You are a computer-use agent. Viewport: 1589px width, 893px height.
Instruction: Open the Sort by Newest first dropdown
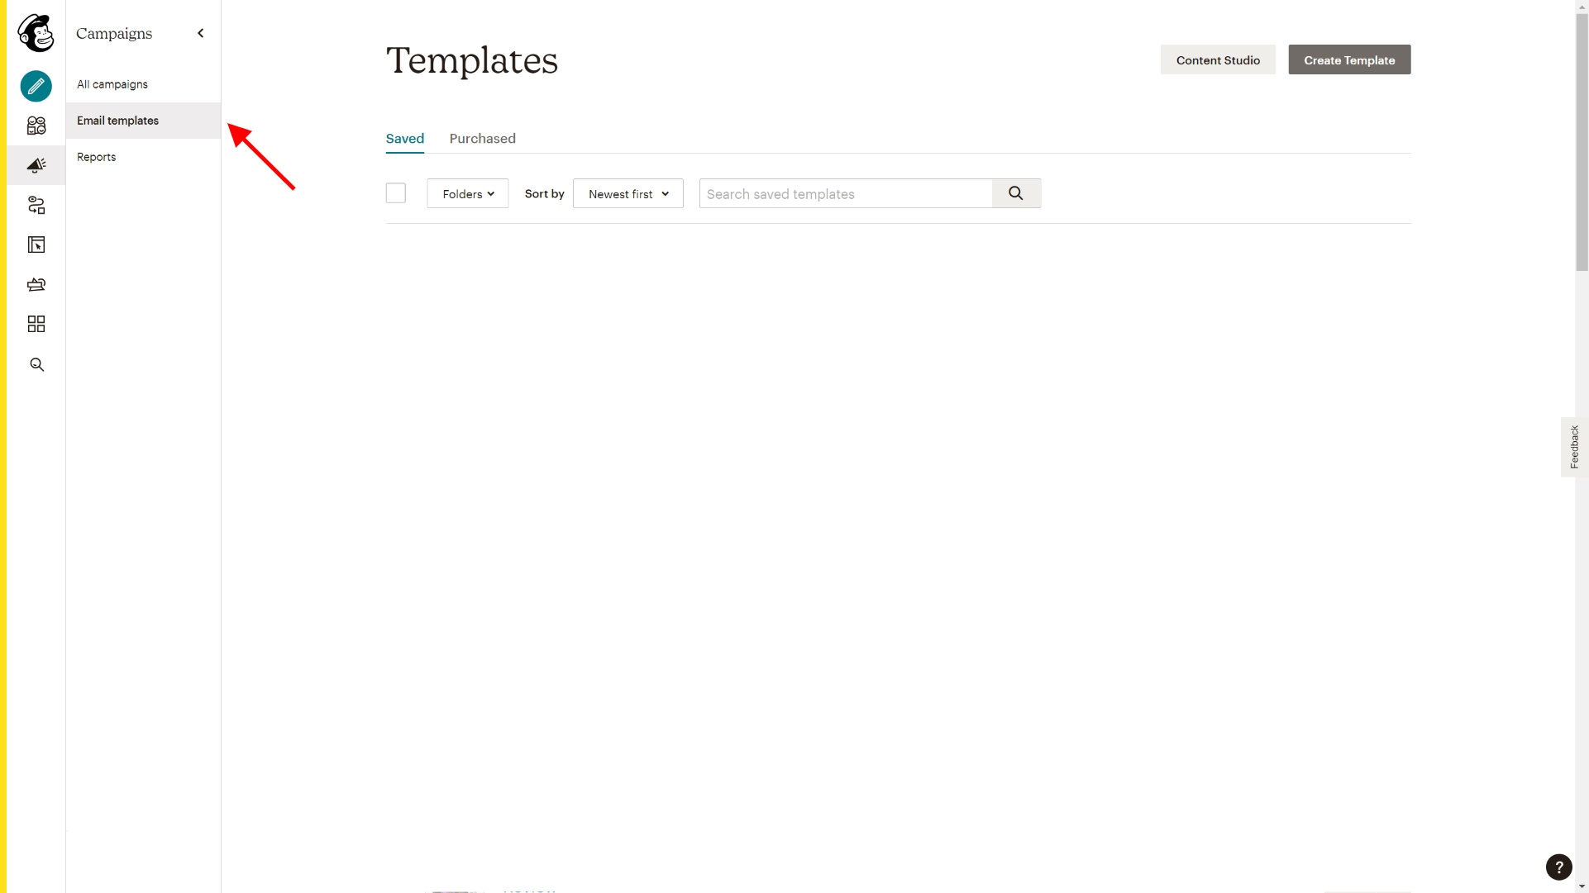coord(627,193)
